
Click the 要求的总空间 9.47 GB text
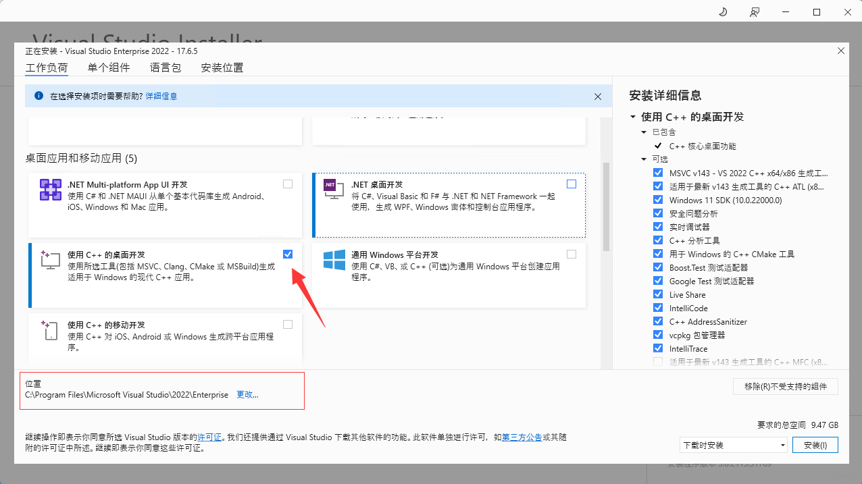tap(797, 425)
